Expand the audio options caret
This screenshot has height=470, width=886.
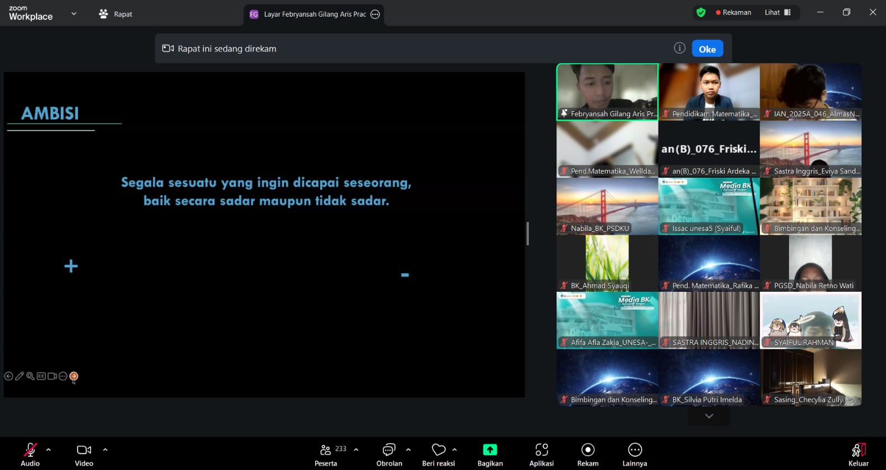49,450
